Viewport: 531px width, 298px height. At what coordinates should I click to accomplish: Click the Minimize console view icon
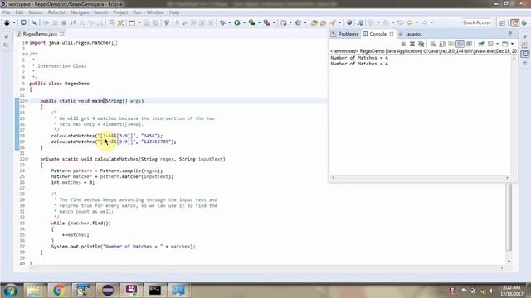pyautogui.click(x=510, y=33)
